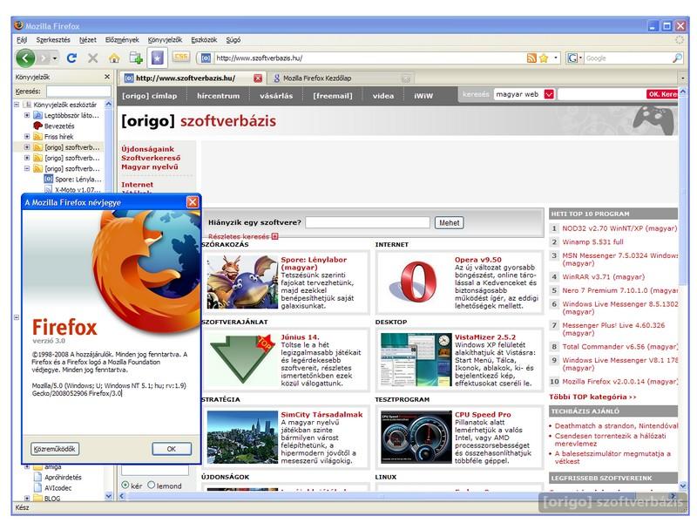Image resolution: width=697 pixels, height=523 pixels.
Task: Select the kér radio button
Action: [x=125, y=486]
